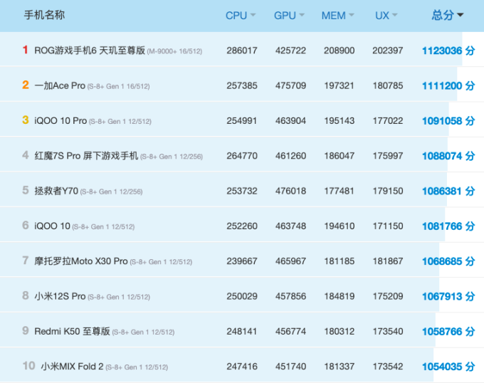Open 拯救者Y70 phone entry

click(x=56, y=191)
